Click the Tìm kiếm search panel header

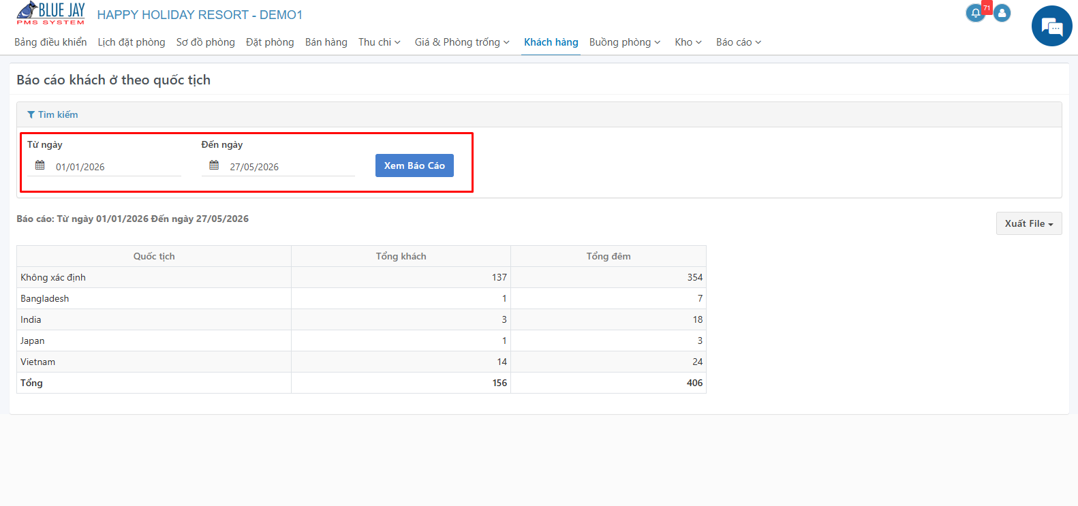pyautogui.click(x=539, y=114)
